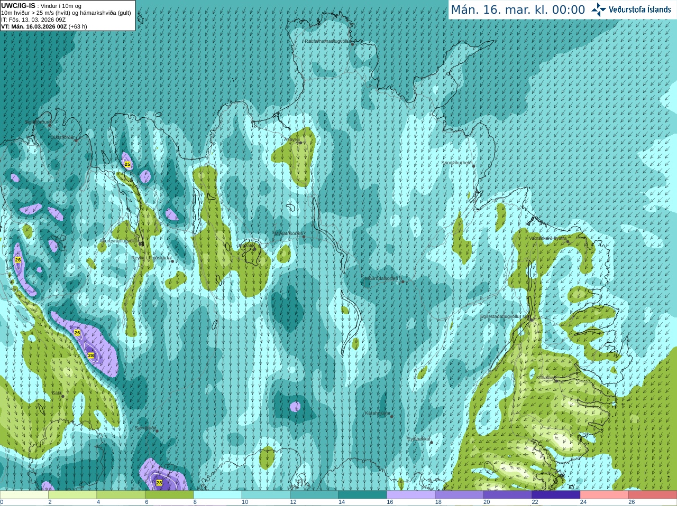Screen dimensions: 677x506
Task: Pick the 18–20 m/s purple legend swatch
Action: point(459,495)
